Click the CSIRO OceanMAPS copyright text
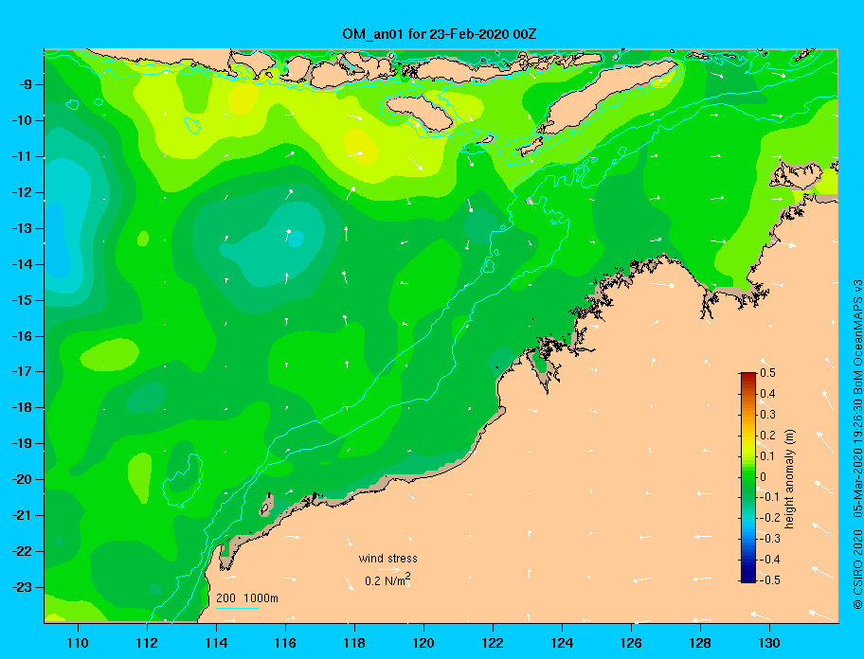The width and height of the screenshot is (864, 659). pos(856,444)
